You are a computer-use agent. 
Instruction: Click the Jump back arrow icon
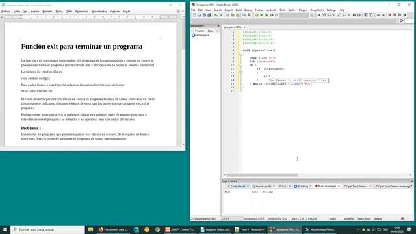(378, 15)
